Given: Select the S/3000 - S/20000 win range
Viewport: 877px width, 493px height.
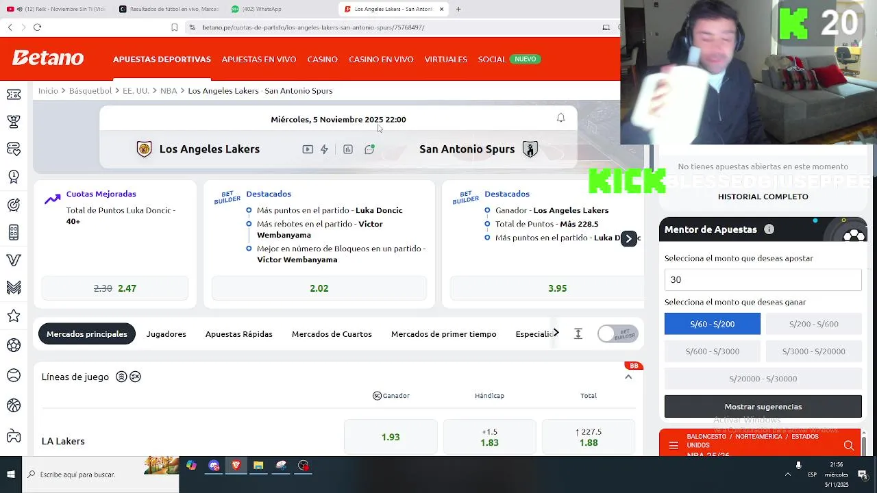Looking at the screenshot, I should 814,351.
